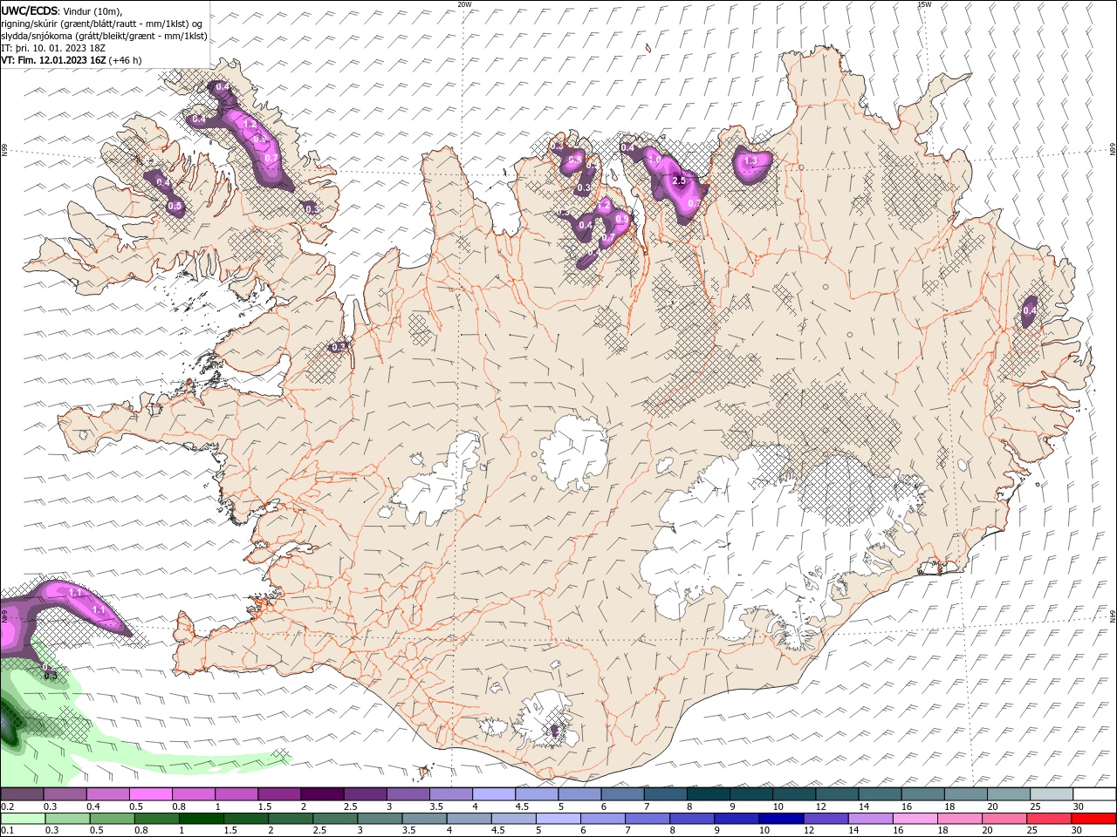Click the bright red rain legend swatch at 30
Image resolution: width=1117 pixels, height=837 pixels.
1093,819
